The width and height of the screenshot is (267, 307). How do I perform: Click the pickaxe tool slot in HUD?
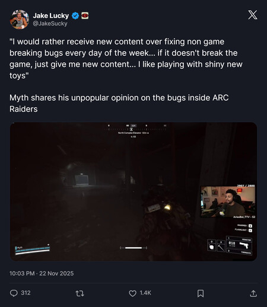point(221,246)
